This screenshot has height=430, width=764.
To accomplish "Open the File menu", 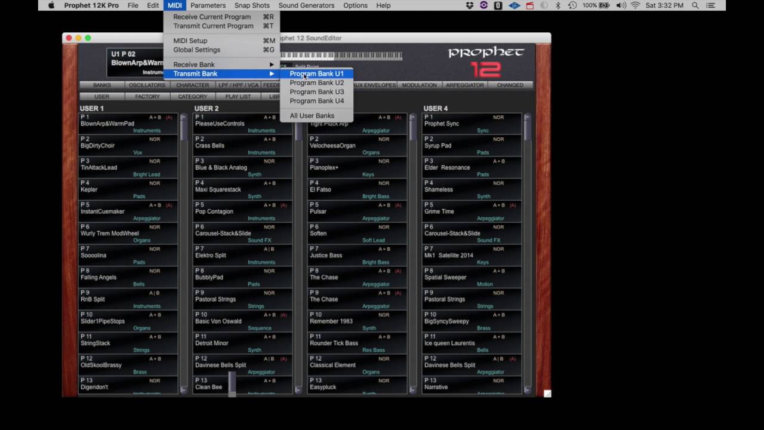I will 133,5.
